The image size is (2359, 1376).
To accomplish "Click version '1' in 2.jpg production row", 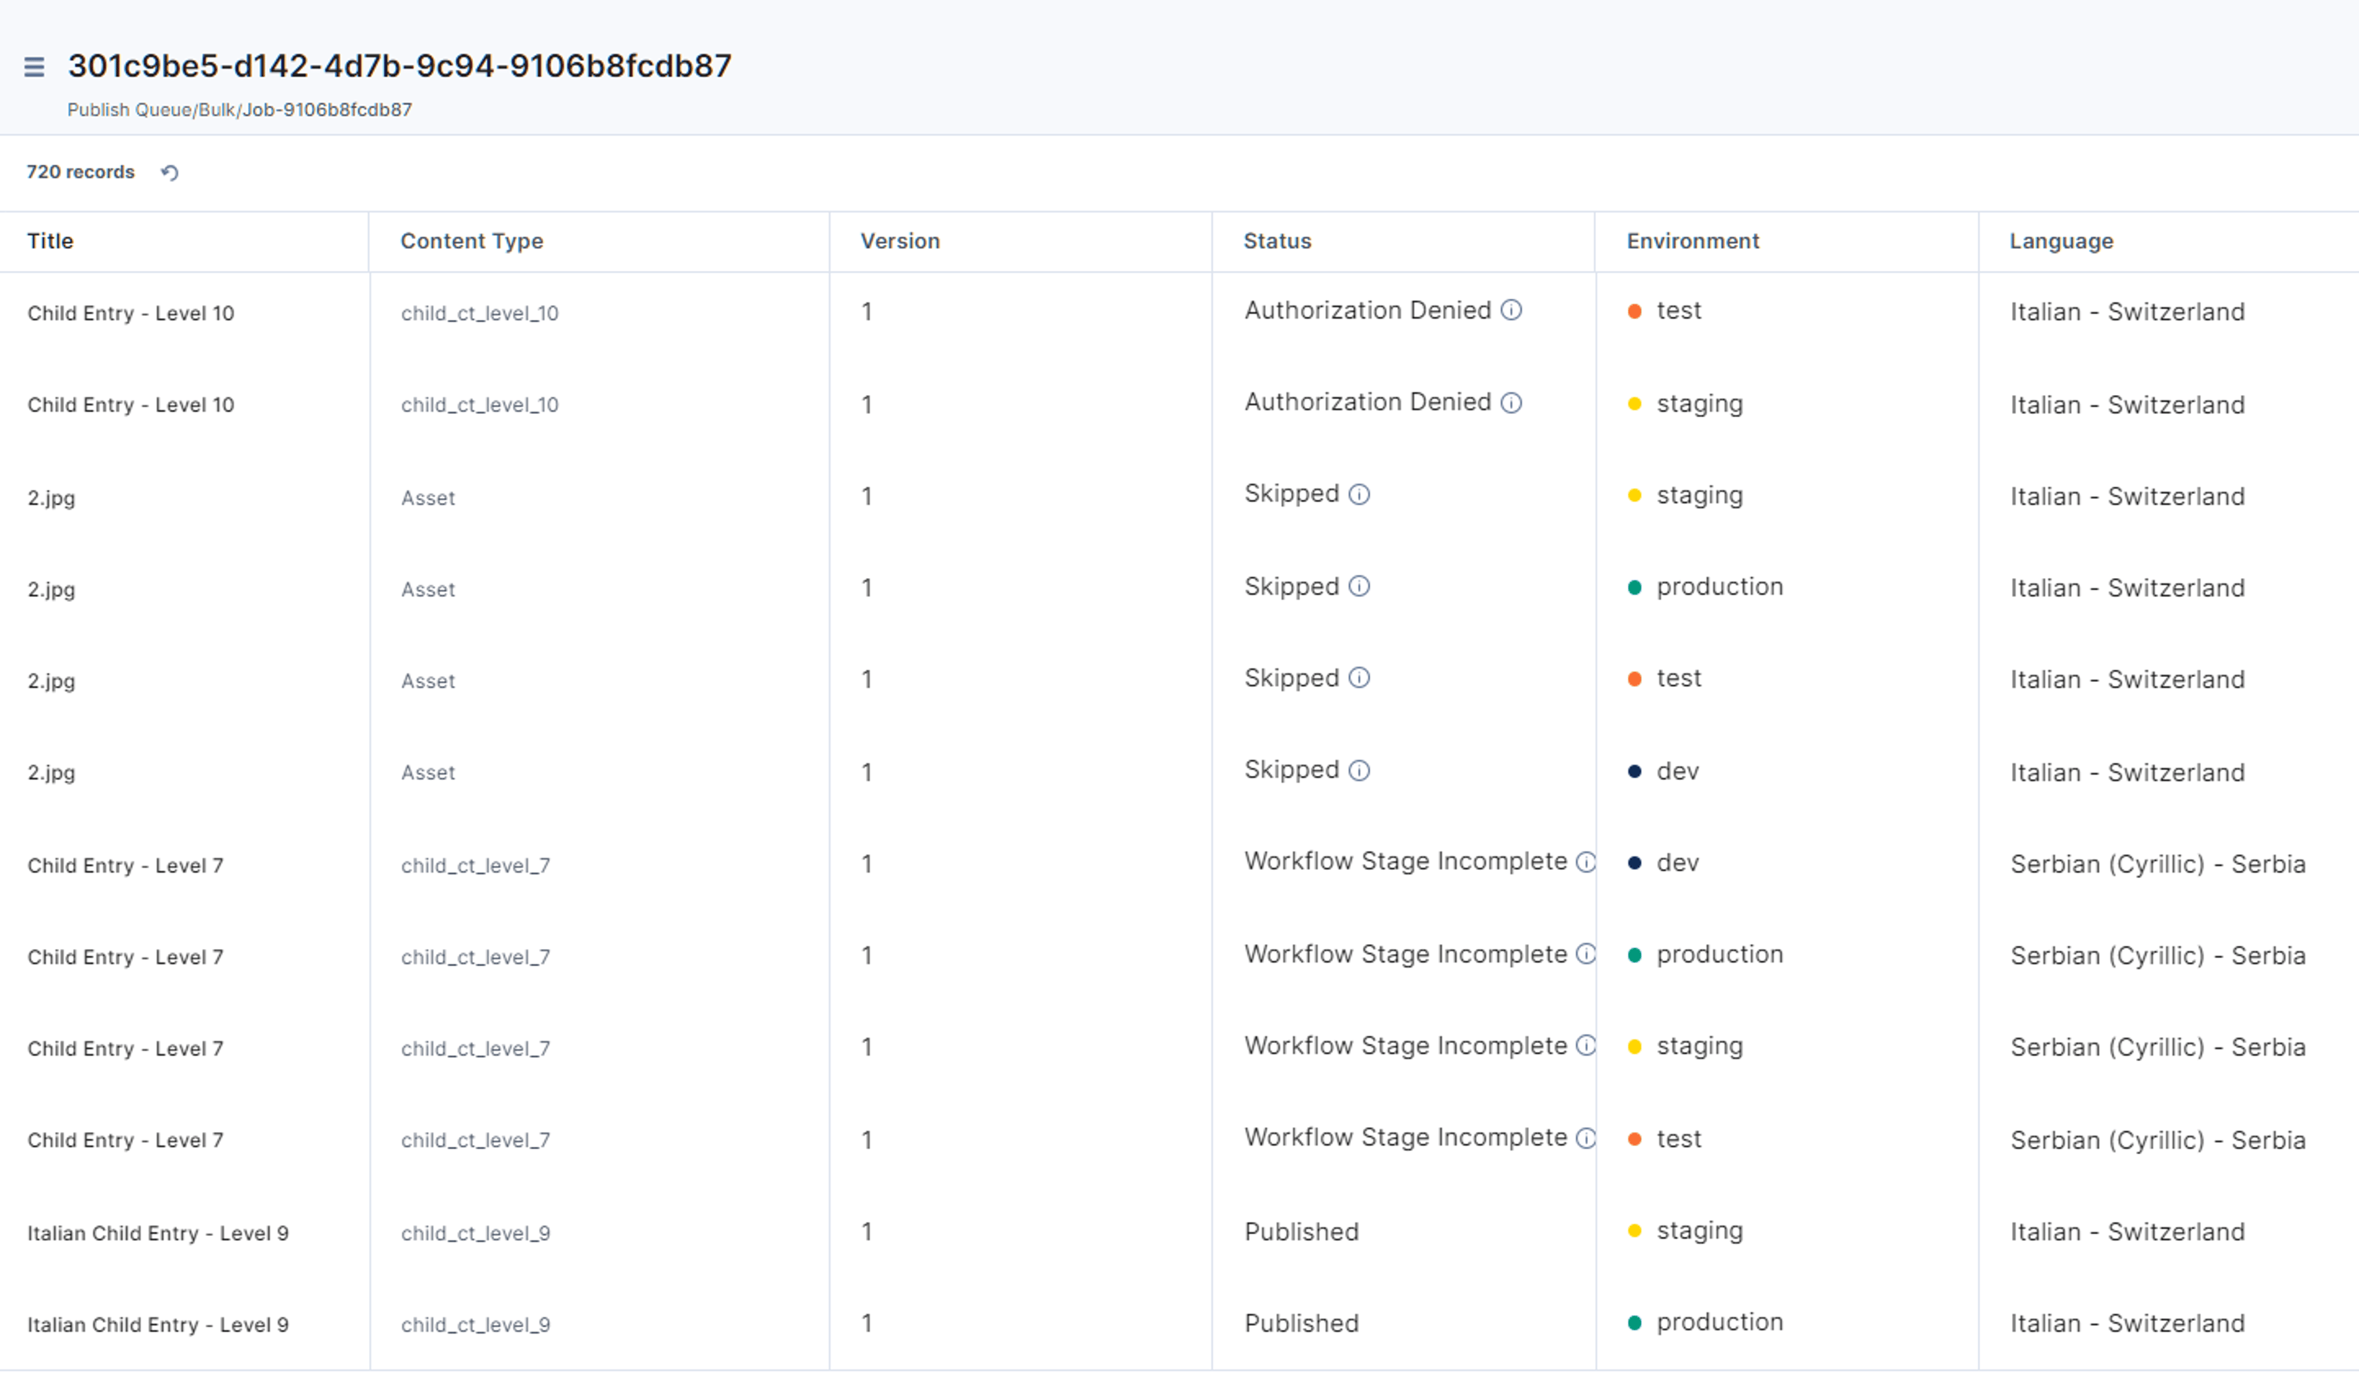I will (867, 588).
